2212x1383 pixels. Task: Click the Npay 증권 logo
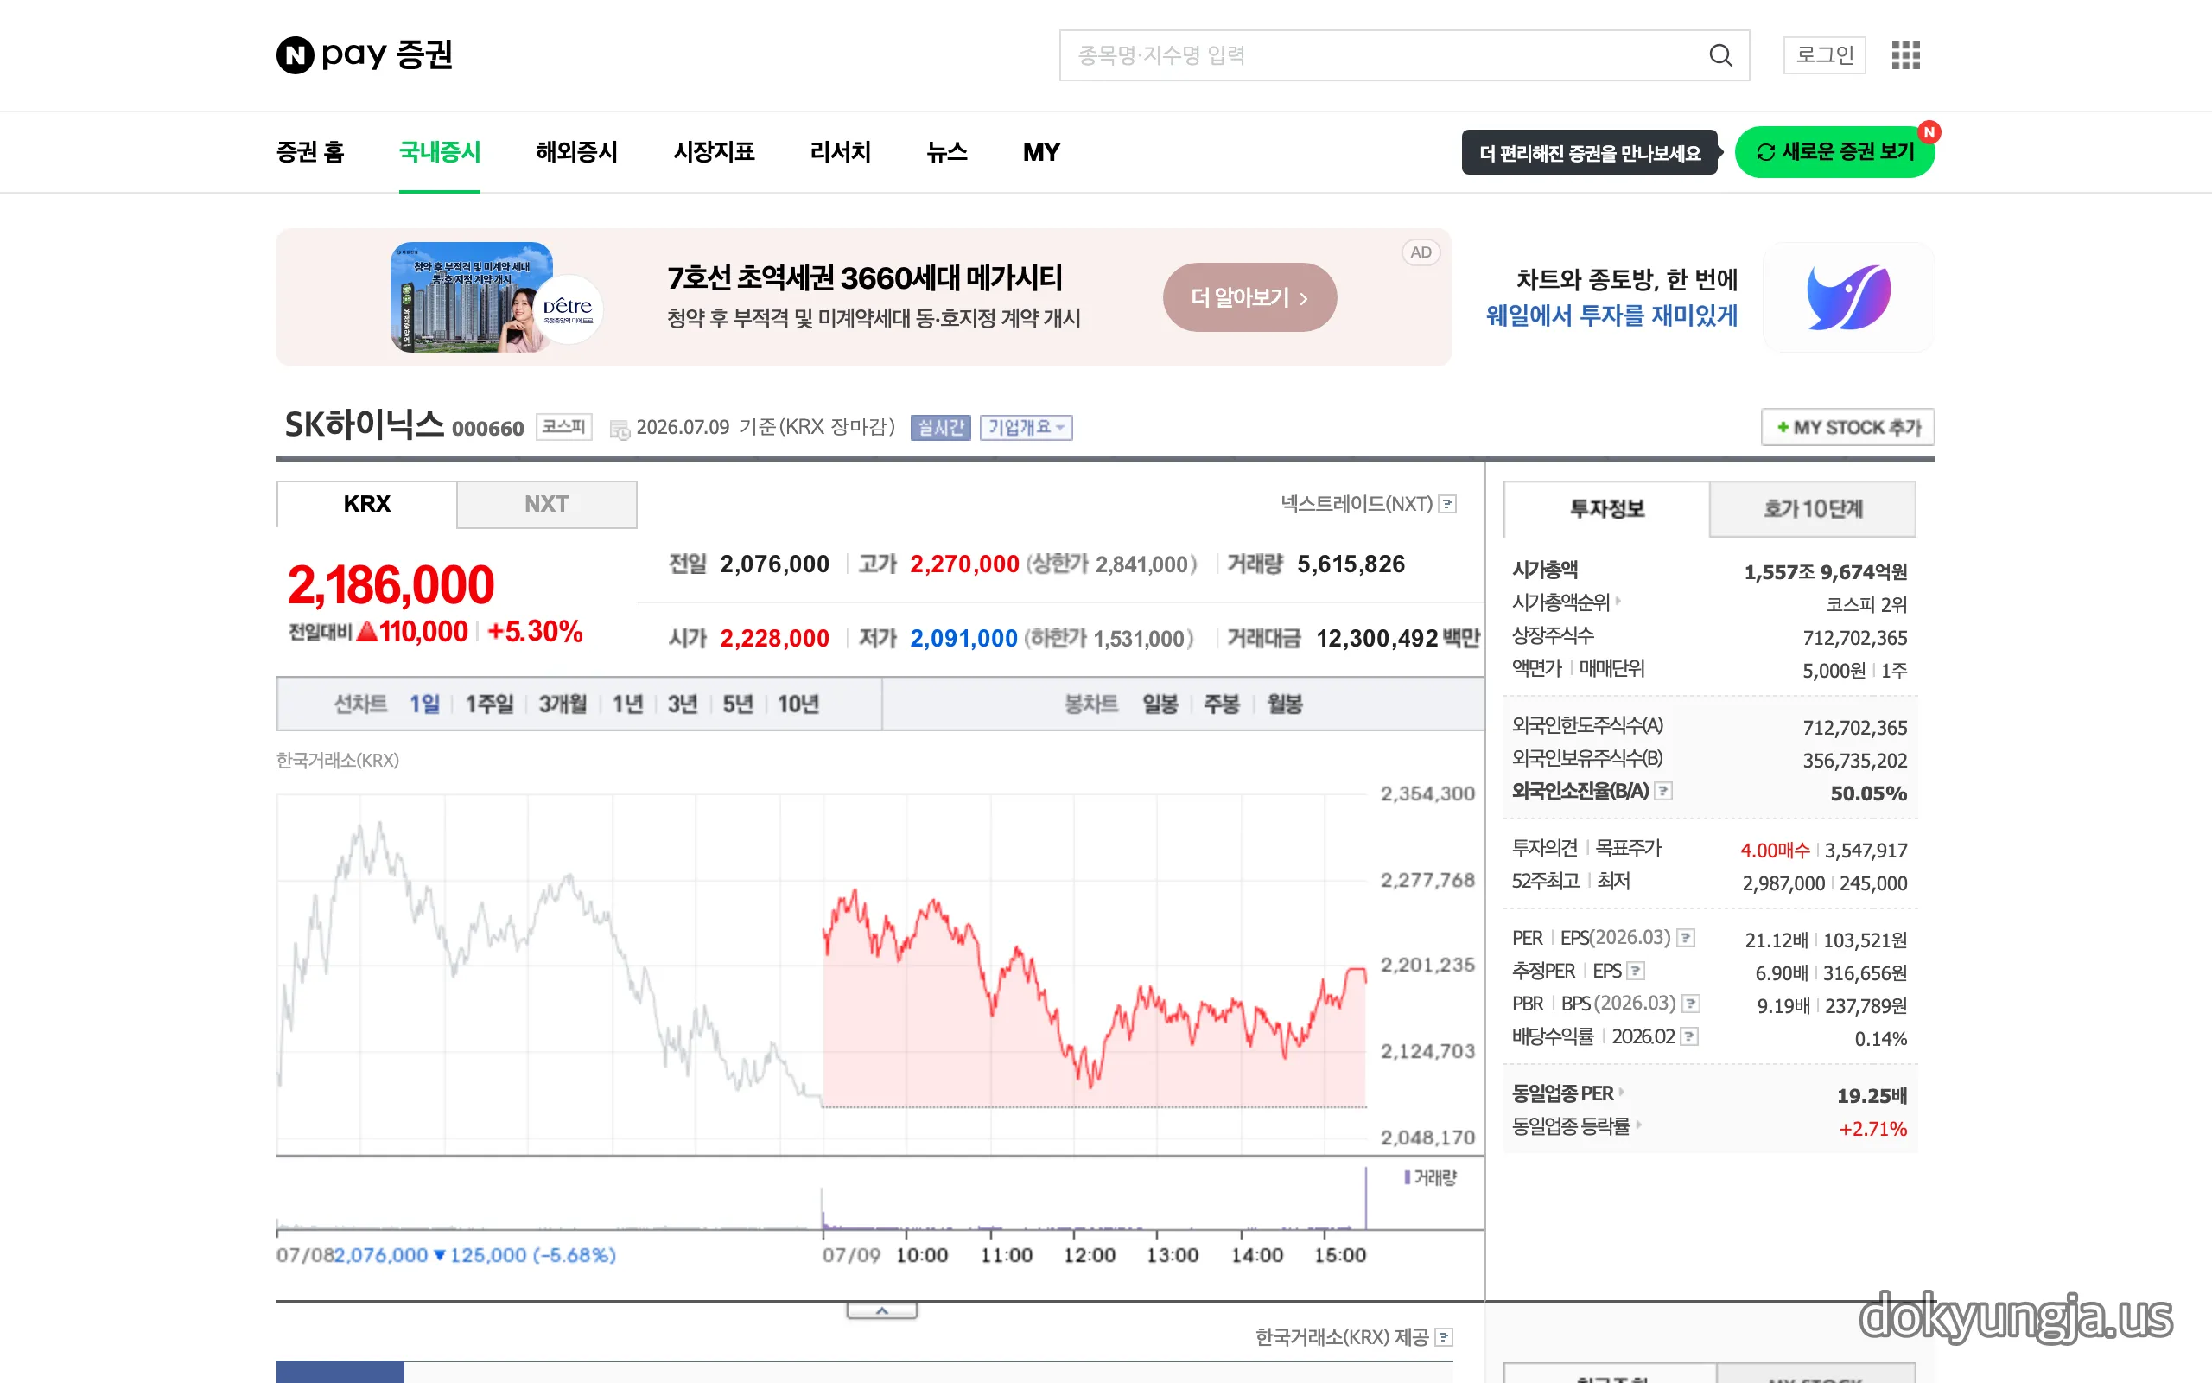click(x=365, y=54)
